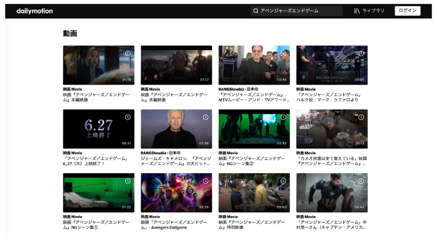This screenshot has width=437, height=245.
Task: Click watch-later clock on MTV awards thumbnail
Action: tap(283, 54)
